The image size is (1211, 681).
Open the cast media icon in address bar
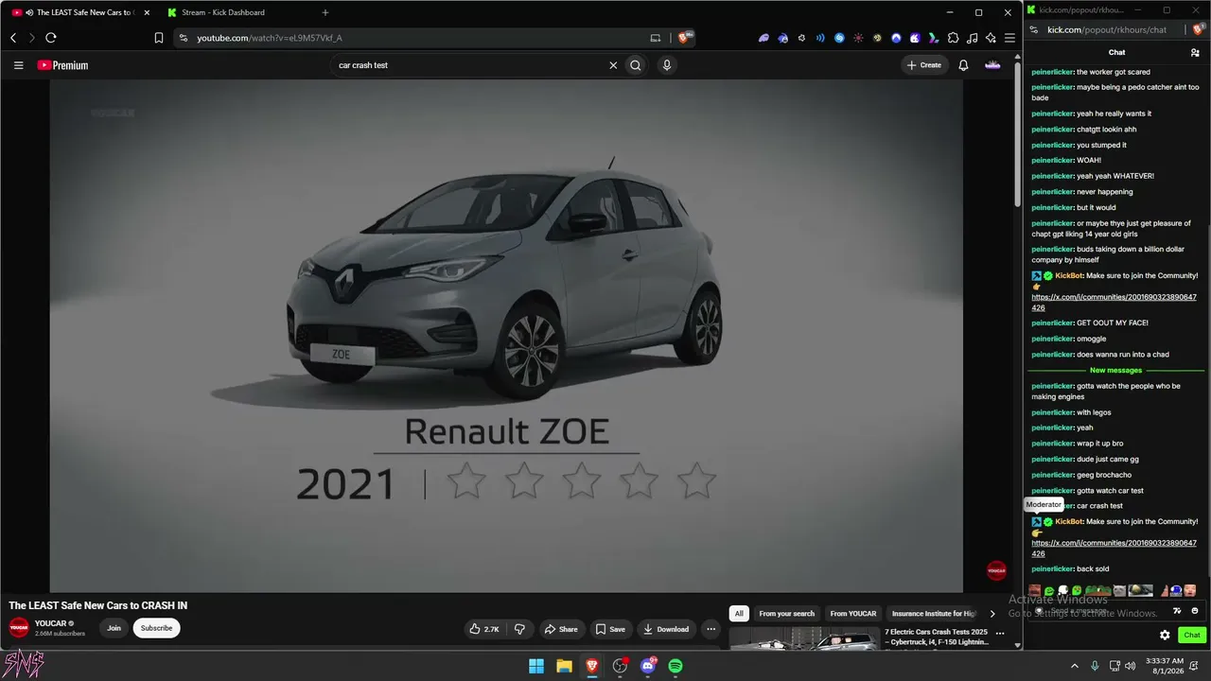656,38
